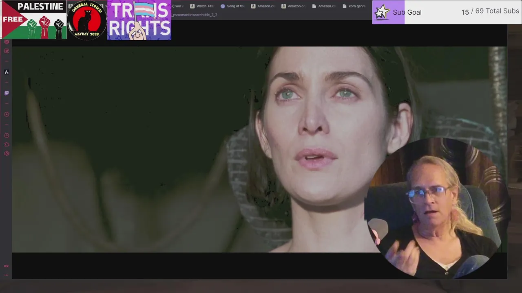
Task: Switch to the 'Watch Tita' browser tab
Action: (202, 6)
